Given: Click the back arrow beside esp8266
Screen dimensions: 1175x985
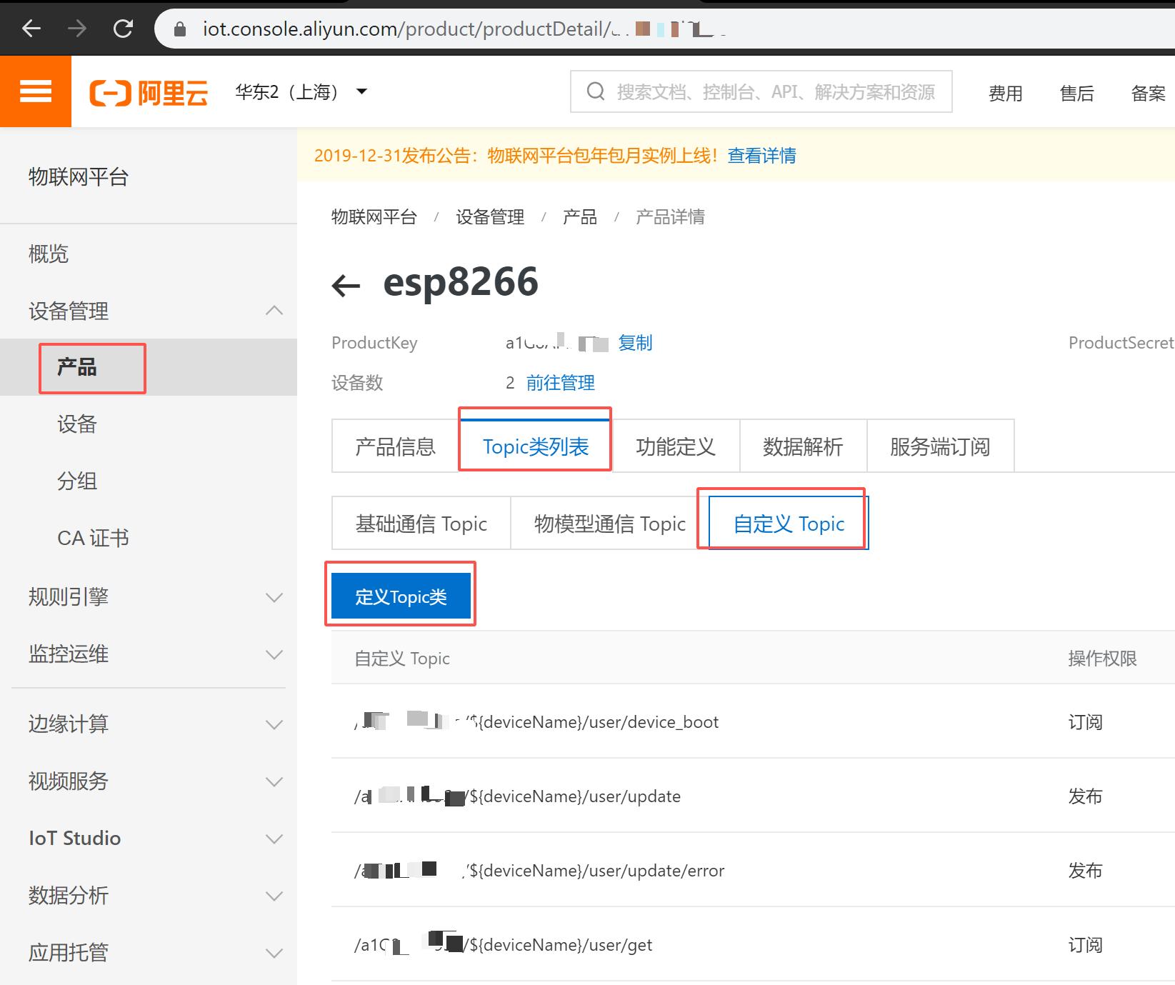Looking at the screenshot, I should pyautogui.click(x=346, y=284).
